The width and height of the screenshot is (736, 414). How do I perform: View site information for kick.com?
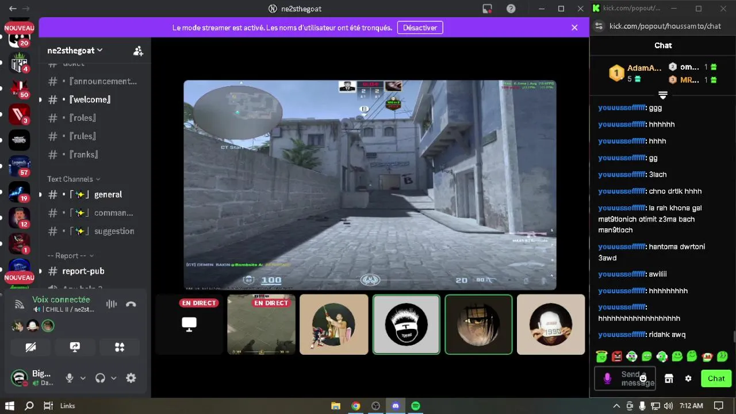599,26
